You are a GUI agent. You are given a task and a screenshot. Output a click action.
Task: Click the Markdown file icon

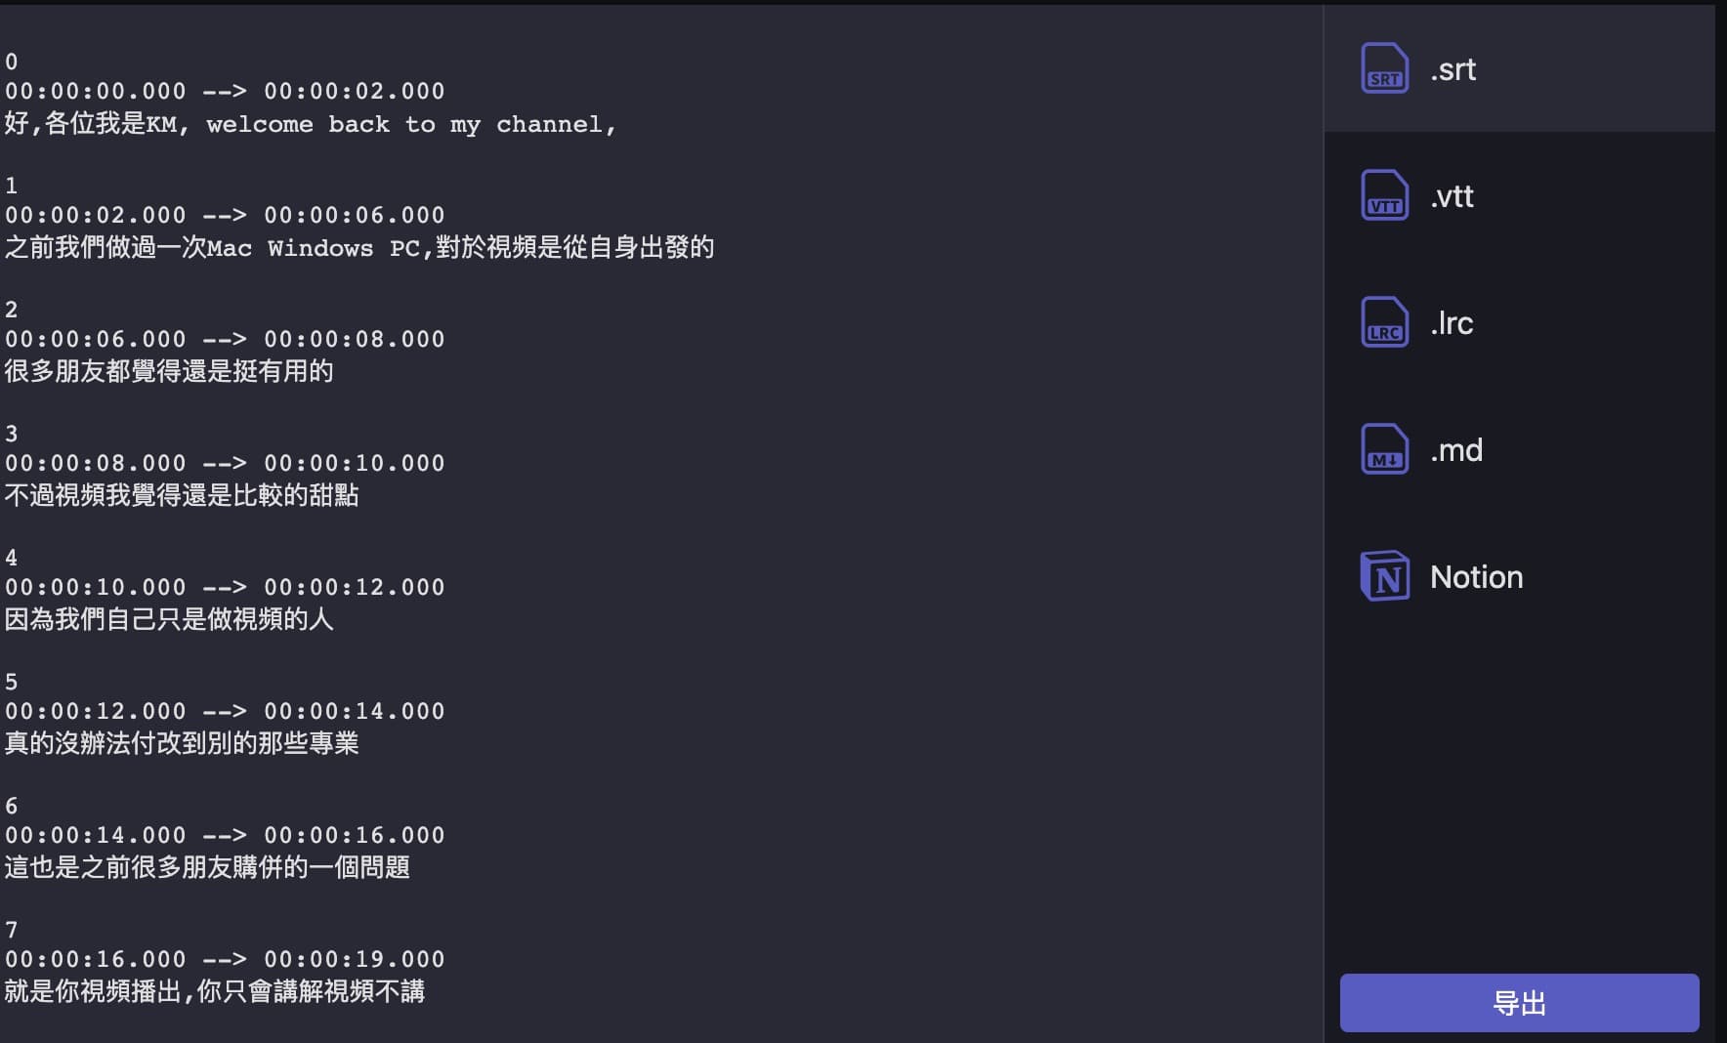point(1384,450)
